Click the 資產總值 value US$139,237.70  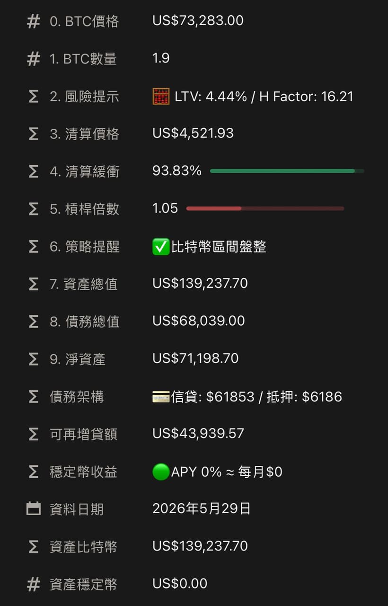click(200, 283)
